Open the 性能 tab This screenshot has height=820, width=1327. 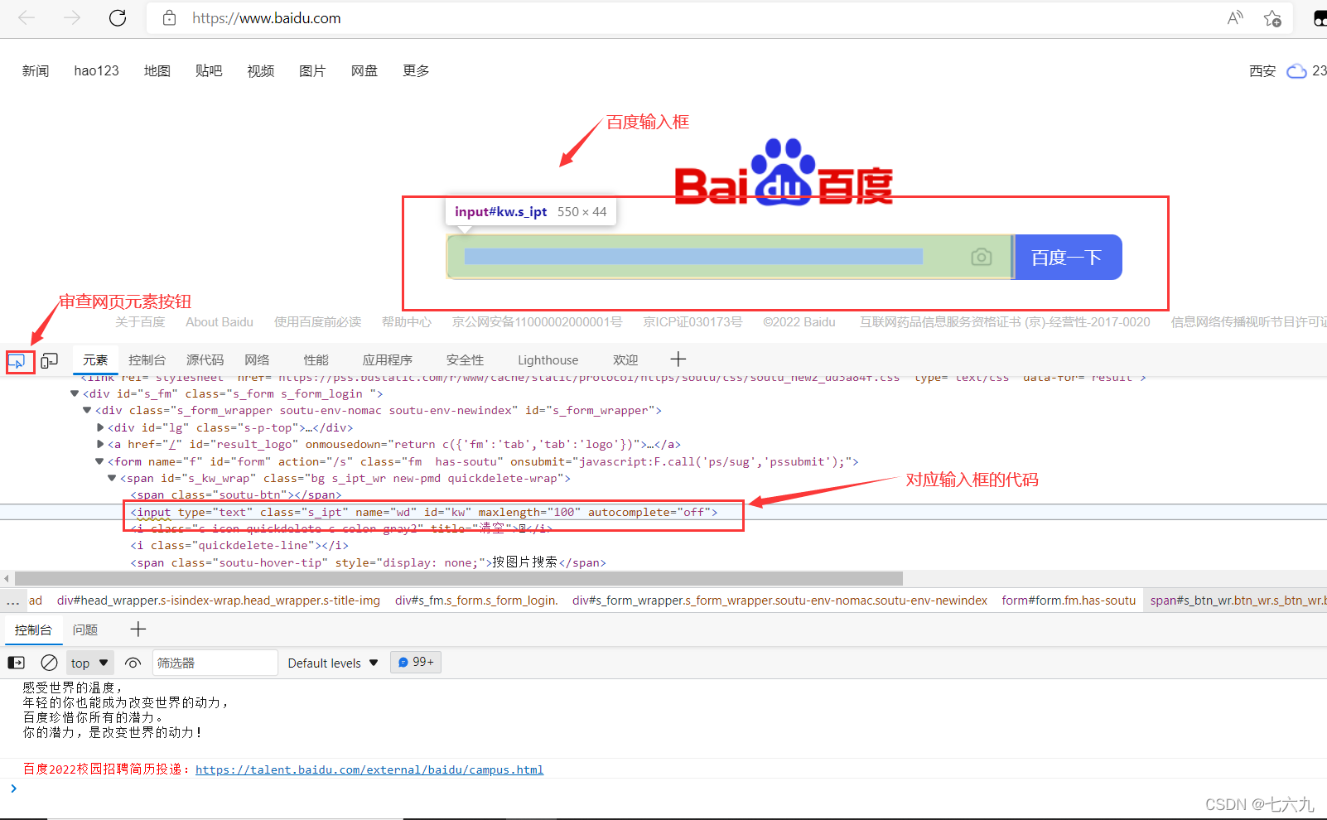coord(316,359)
